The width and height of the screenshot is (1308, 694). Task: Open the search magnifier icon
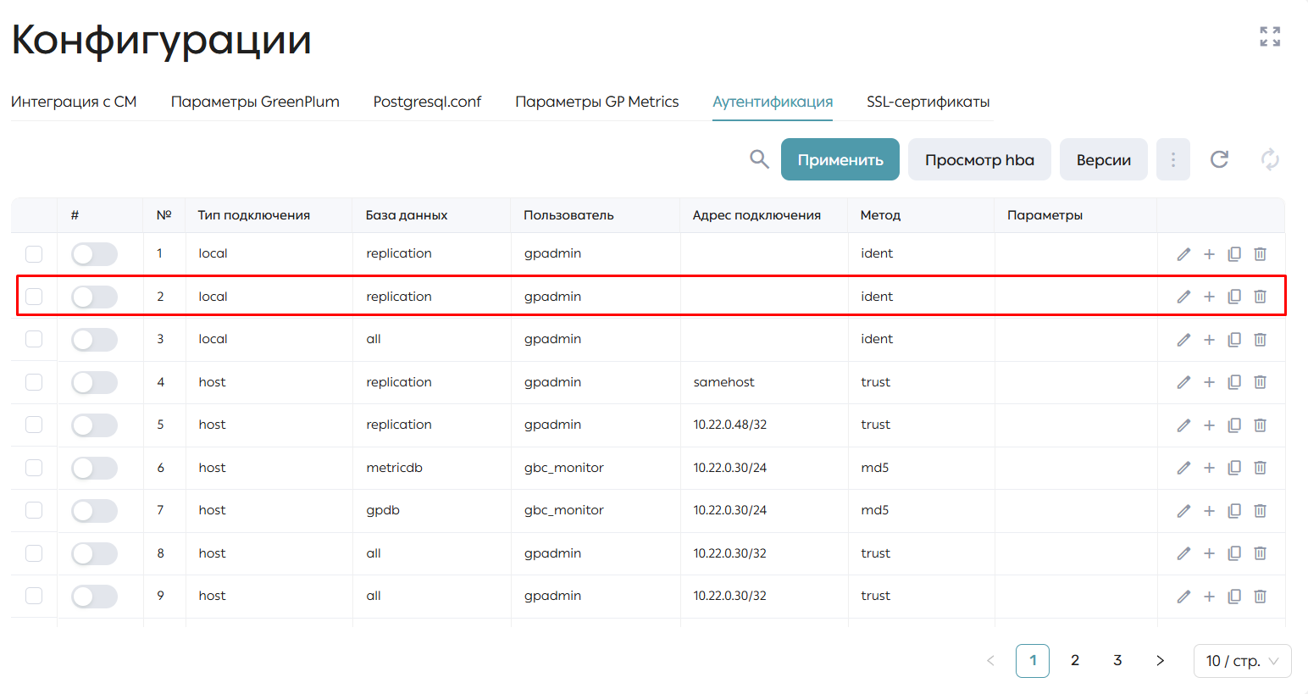759,159
